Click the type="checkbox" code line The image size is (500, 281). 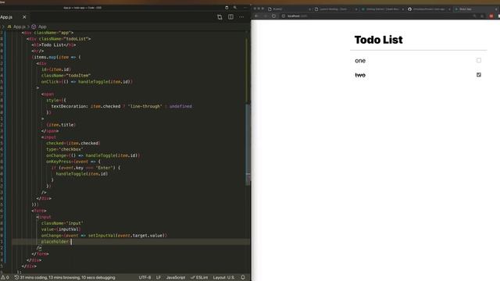(x=64, y=149)
